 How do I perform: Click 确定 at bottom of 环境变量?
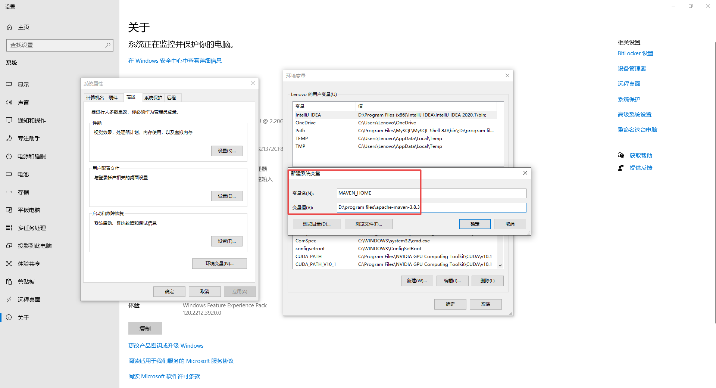(450, 304)
